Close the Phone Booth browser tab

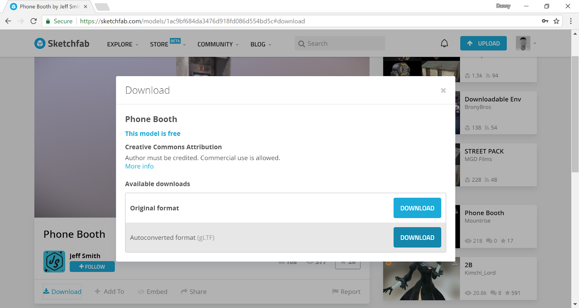pos(85,7)
